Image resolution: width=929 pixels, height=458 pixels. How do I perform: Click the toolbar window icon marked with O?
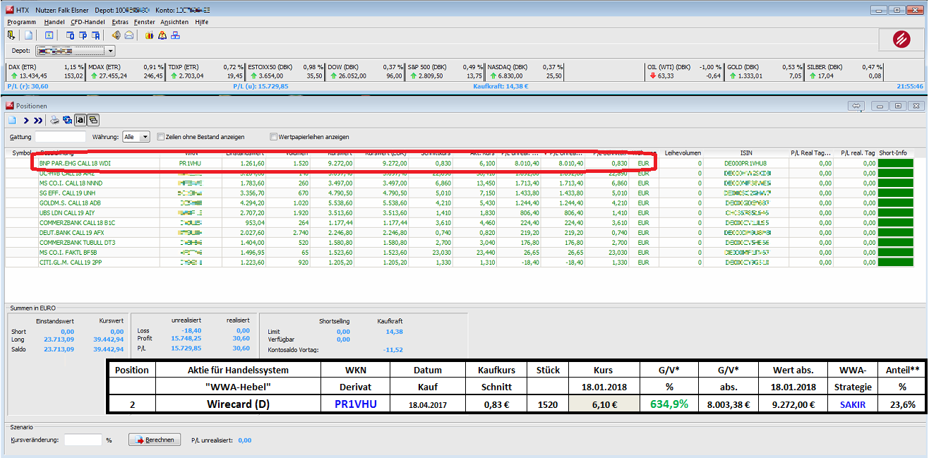pyautogui.click(x=71, y=35)
